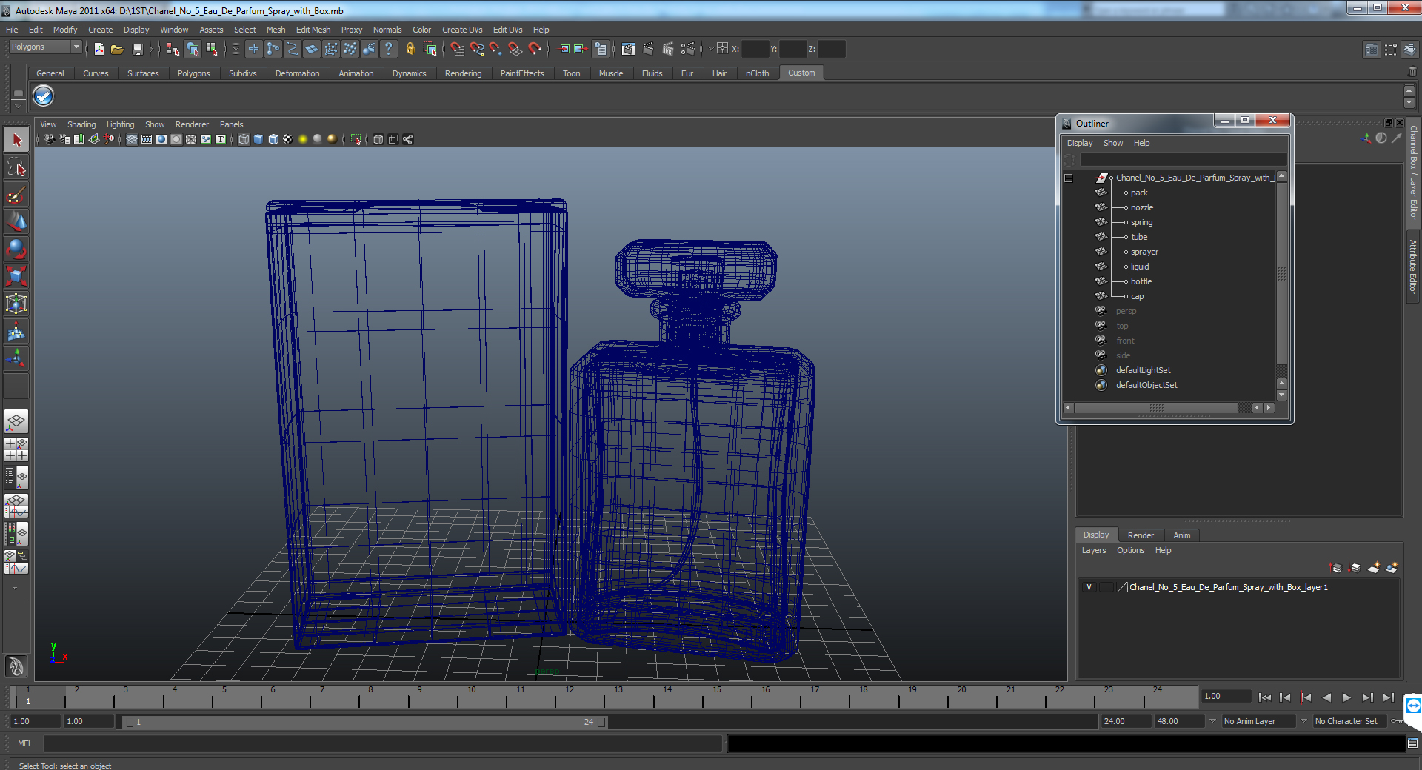
Task: Open the No Anim Layer dropdown arrow
Action: (x=1212, y=721)
